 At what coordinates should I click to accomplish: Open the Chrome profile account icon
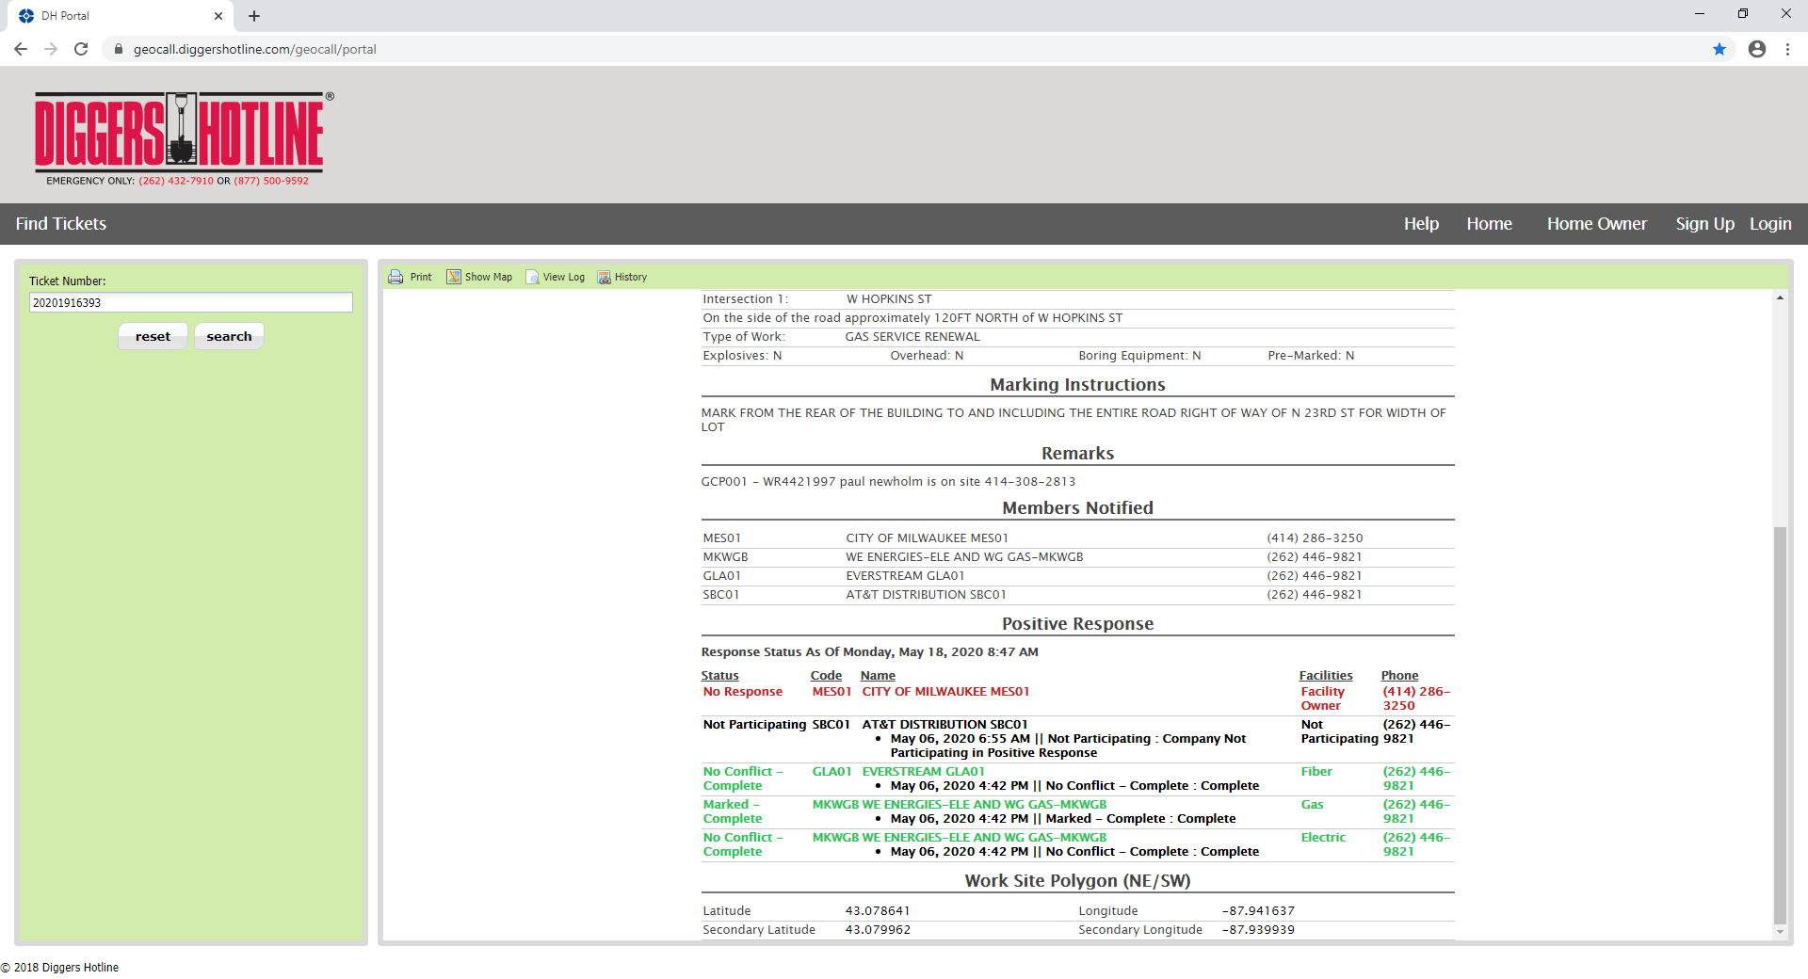click(1757, 49)
